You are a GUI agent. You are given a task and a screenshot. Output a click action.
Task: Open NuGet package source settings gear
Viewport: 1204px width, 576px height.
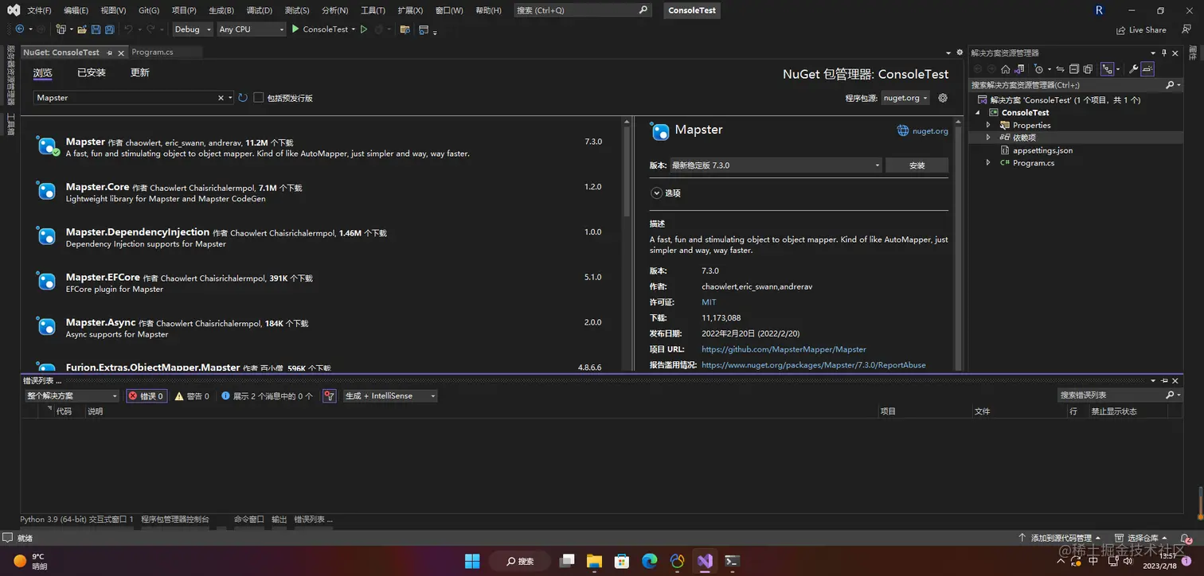click(x=943, y=98)
